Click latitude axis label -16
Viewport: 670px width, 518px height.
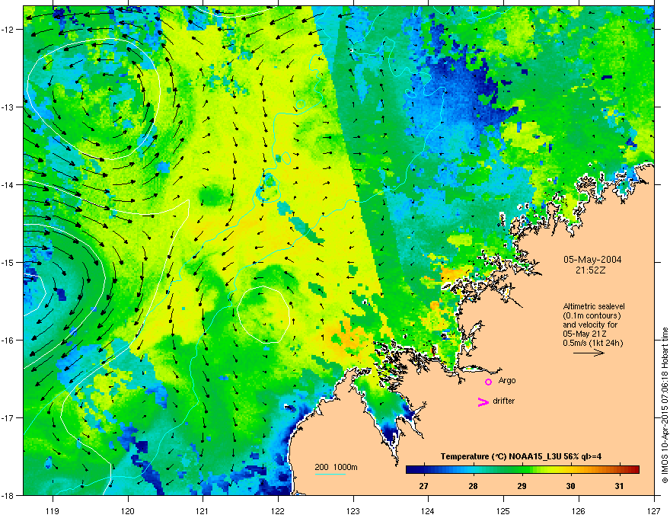(x=8, y=341)
